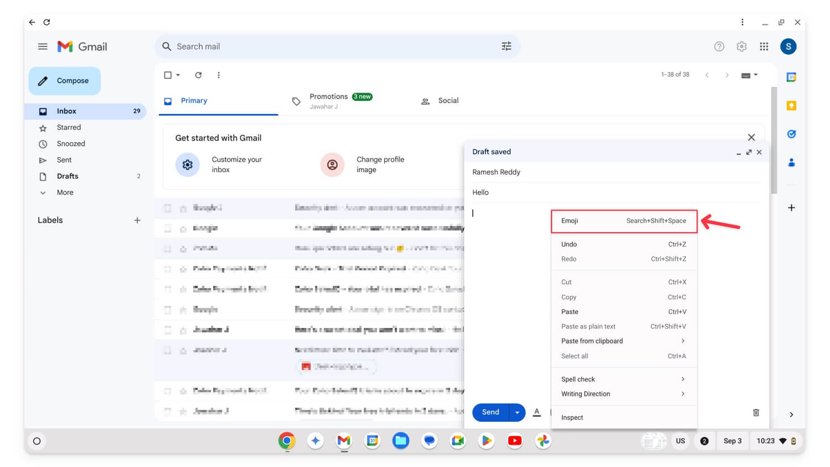This screenshot has width=830, height=467.
Task: Show search options filter icon
Action: pos(506,47)
